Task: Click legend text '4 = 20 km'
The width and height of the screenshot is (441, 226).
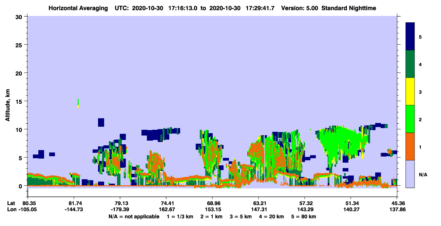Action: coord(272,217)
